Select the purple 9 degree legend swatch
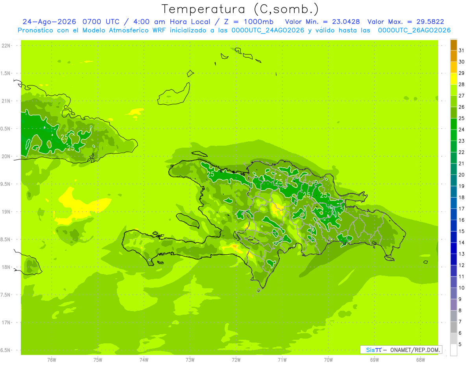The height and width of the screenshot is (365, 472). (x=454, y=294)
